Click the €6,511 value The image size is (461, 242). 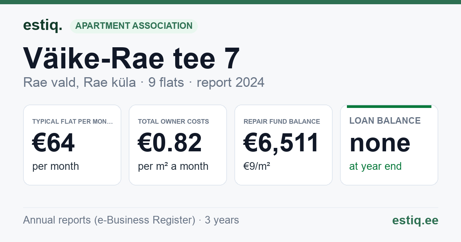282,143
